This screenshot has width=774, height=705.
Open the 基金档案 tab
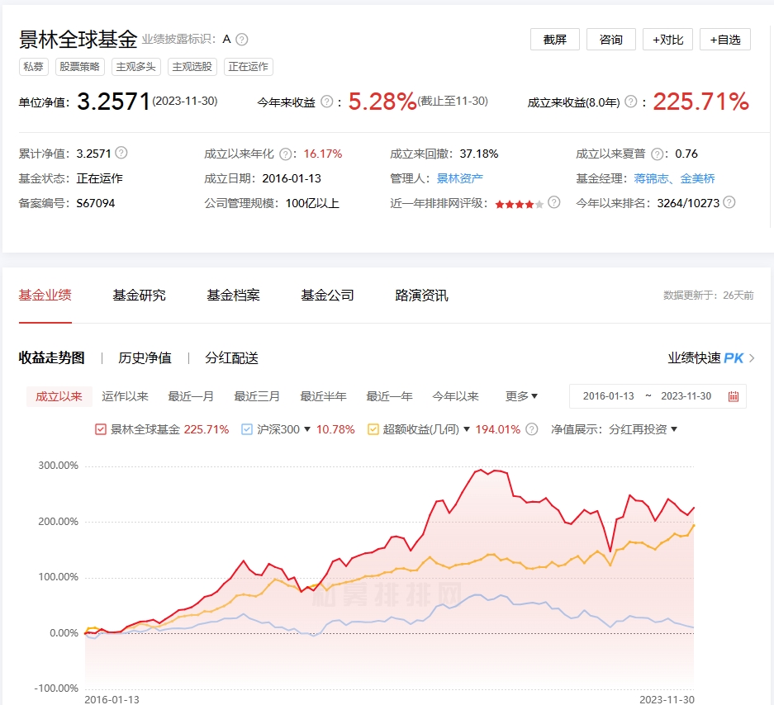(x=233, y=295)
